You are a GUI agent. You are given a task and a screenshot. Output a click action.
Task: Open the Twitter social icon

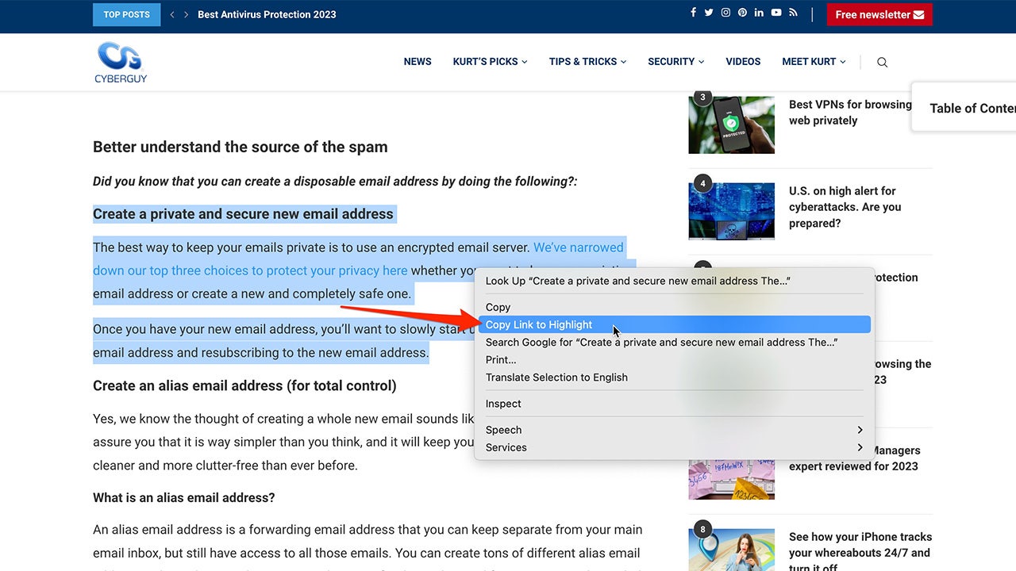(709, 13)
